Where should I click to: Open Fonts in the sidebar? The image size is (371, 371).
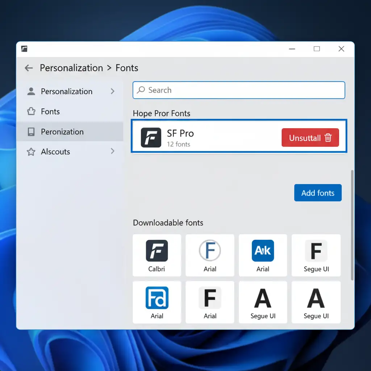click(x=50, y=112)
